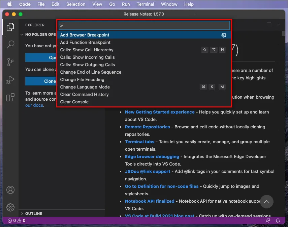Open the notifications bell in status bar
This screenshot has width=288, height=227.
pos(278,221)
